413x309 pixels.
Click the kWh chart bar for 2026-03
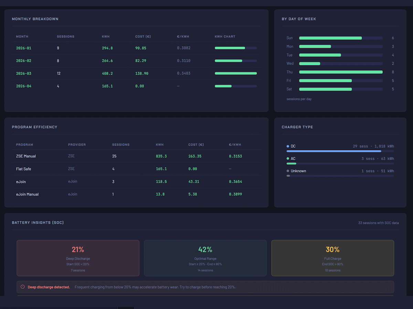tap(235, 73)
